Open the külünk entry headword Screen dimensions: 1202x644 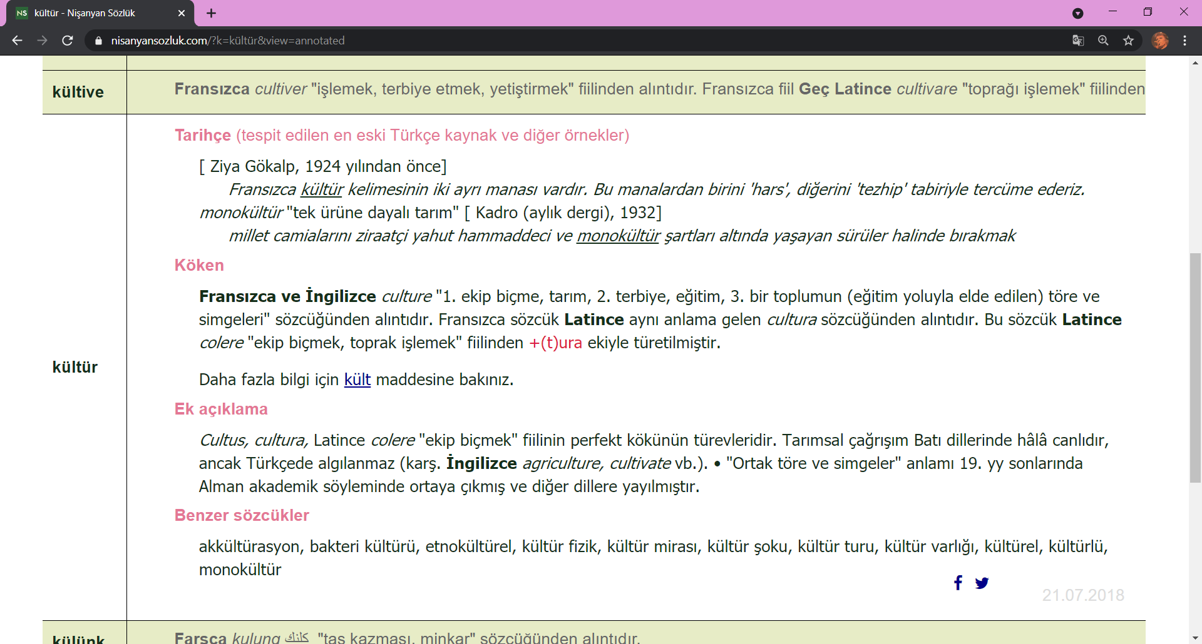pyautogui.click(x=79, y=639)
